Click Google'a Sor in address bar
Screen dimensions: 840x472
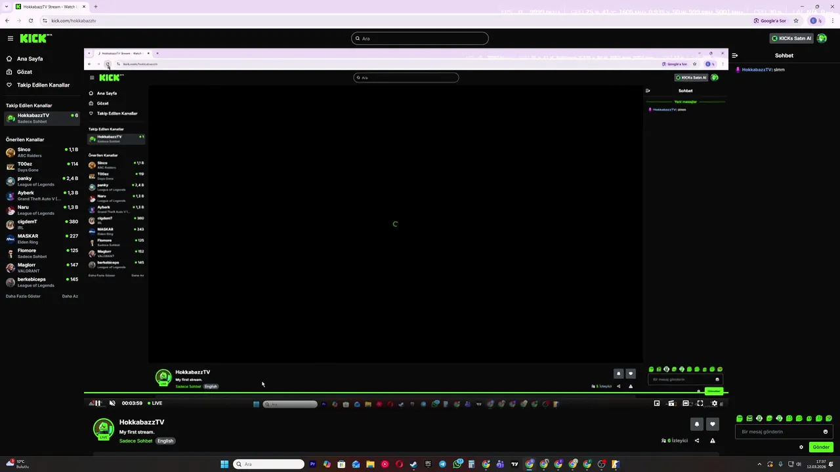point(770,20)
